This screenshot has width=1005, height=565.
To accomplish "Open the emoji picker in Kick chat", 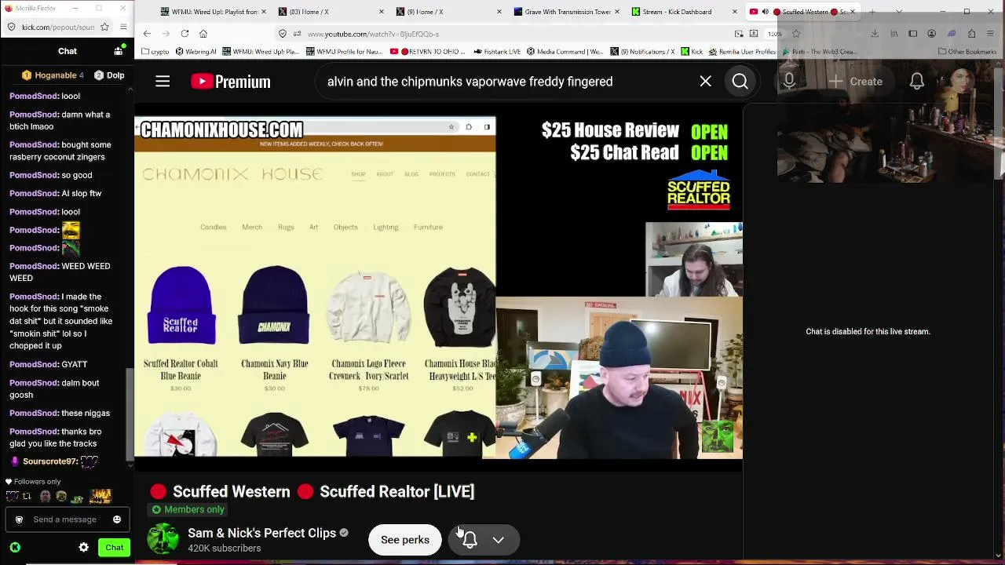I will tap(117, 519).
